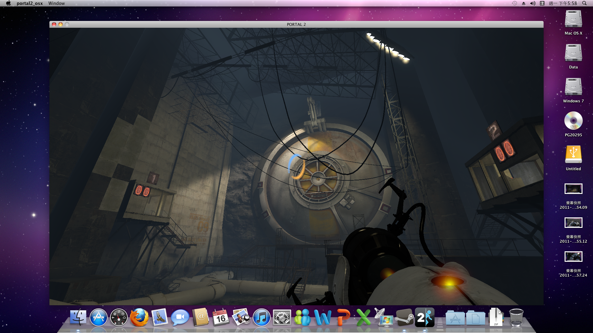The image size is (593, 333).
Task: Open Remote Desktop Connection dock icon
Action: (384, 317)
